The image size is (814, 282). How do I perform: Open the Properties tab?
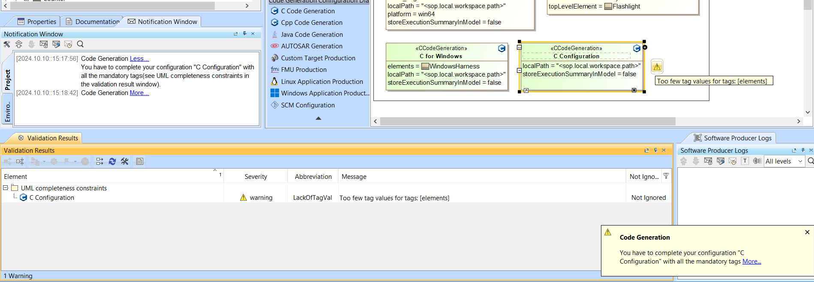(x=37, y=22)
